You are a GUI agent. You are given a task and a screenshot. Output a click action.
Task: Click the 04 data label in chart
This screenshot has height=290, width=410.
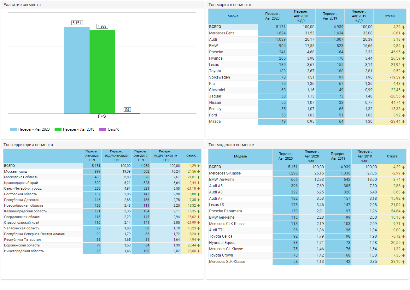click(x=127, y=110)
